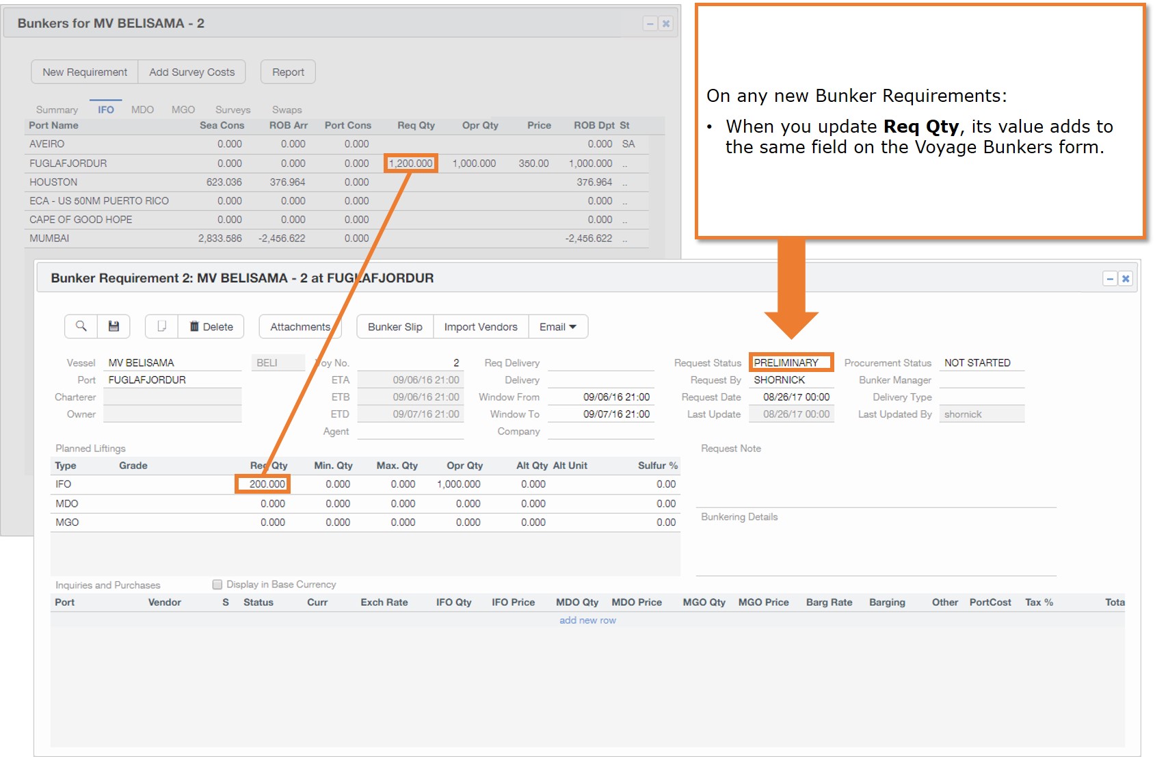This screenshot has width=1155, height=757.
Task: Expand the Email dropdown menu
Action: pyautogui.click(x=557, y=327)
